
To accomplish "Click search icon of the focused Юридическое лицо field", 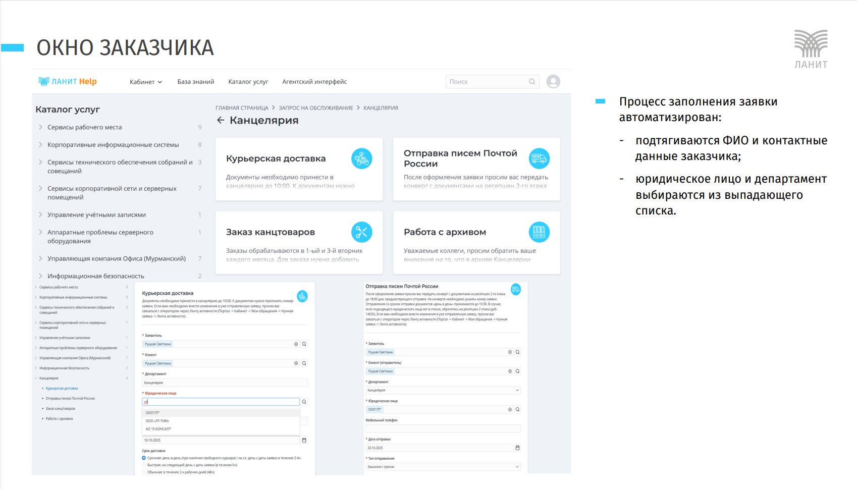I will 304,402.
